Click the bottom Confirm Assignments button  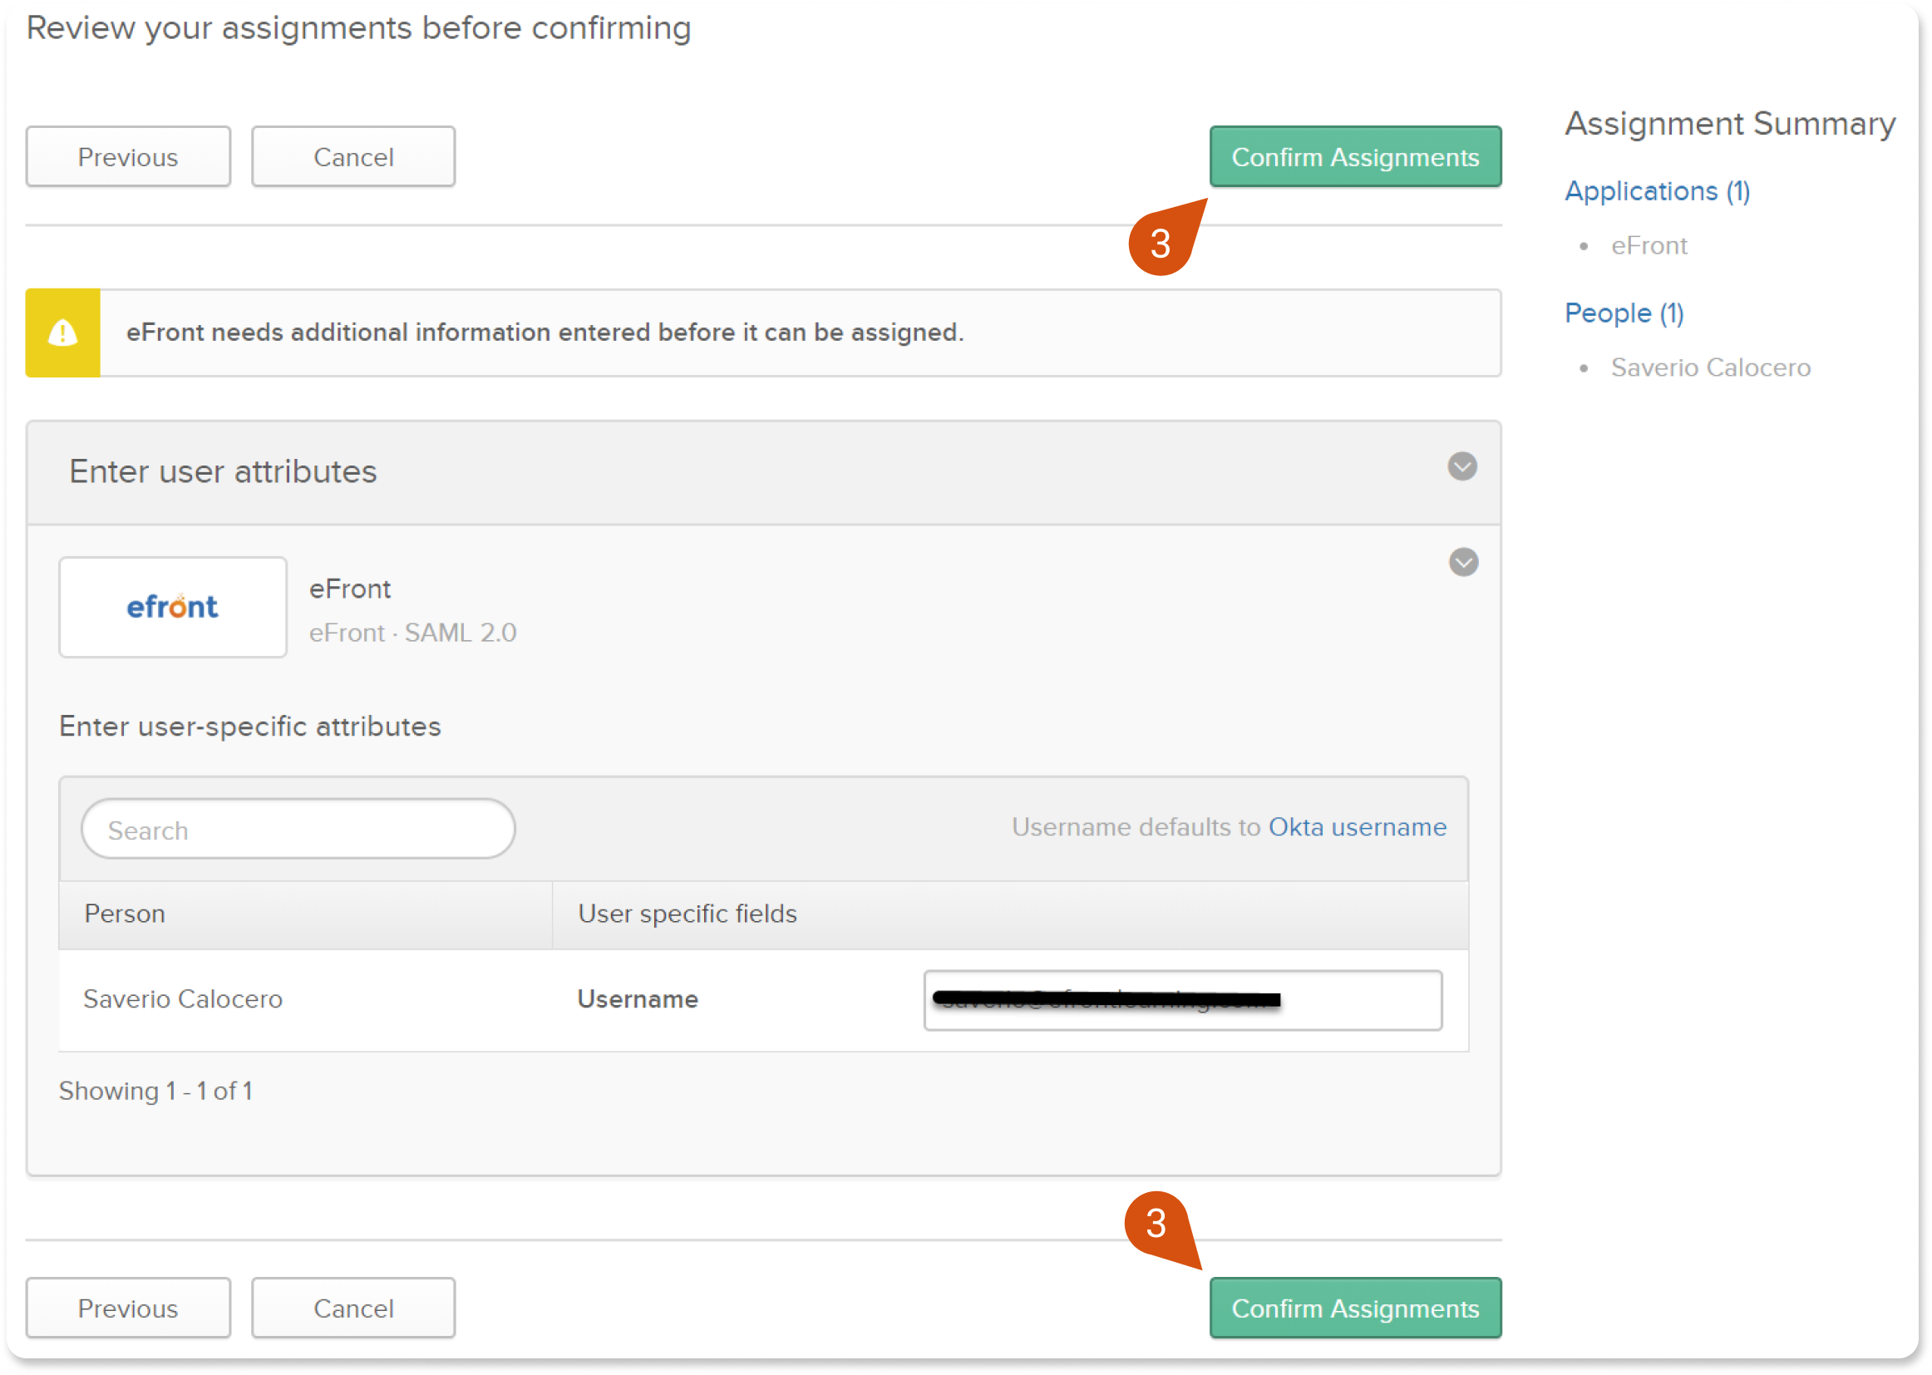point(1354,1308)
